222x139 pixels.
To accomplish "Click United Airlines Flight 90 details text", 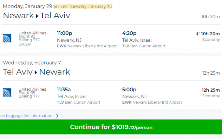I will tap(32, 38).
